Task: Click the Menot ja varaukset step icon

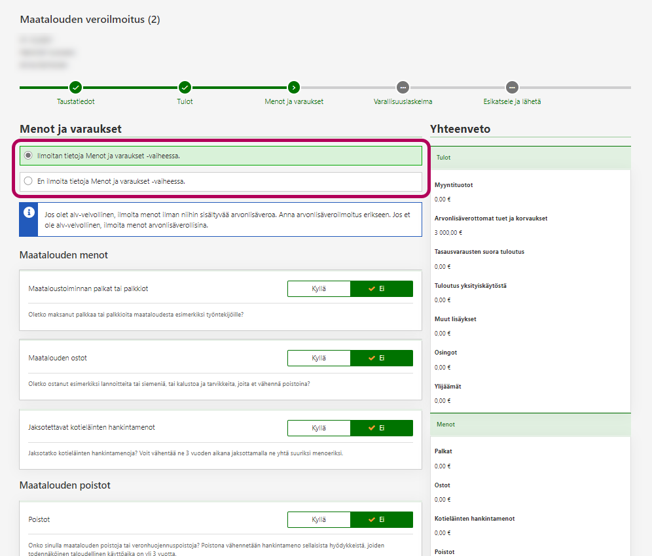Action: pos(294,87)
